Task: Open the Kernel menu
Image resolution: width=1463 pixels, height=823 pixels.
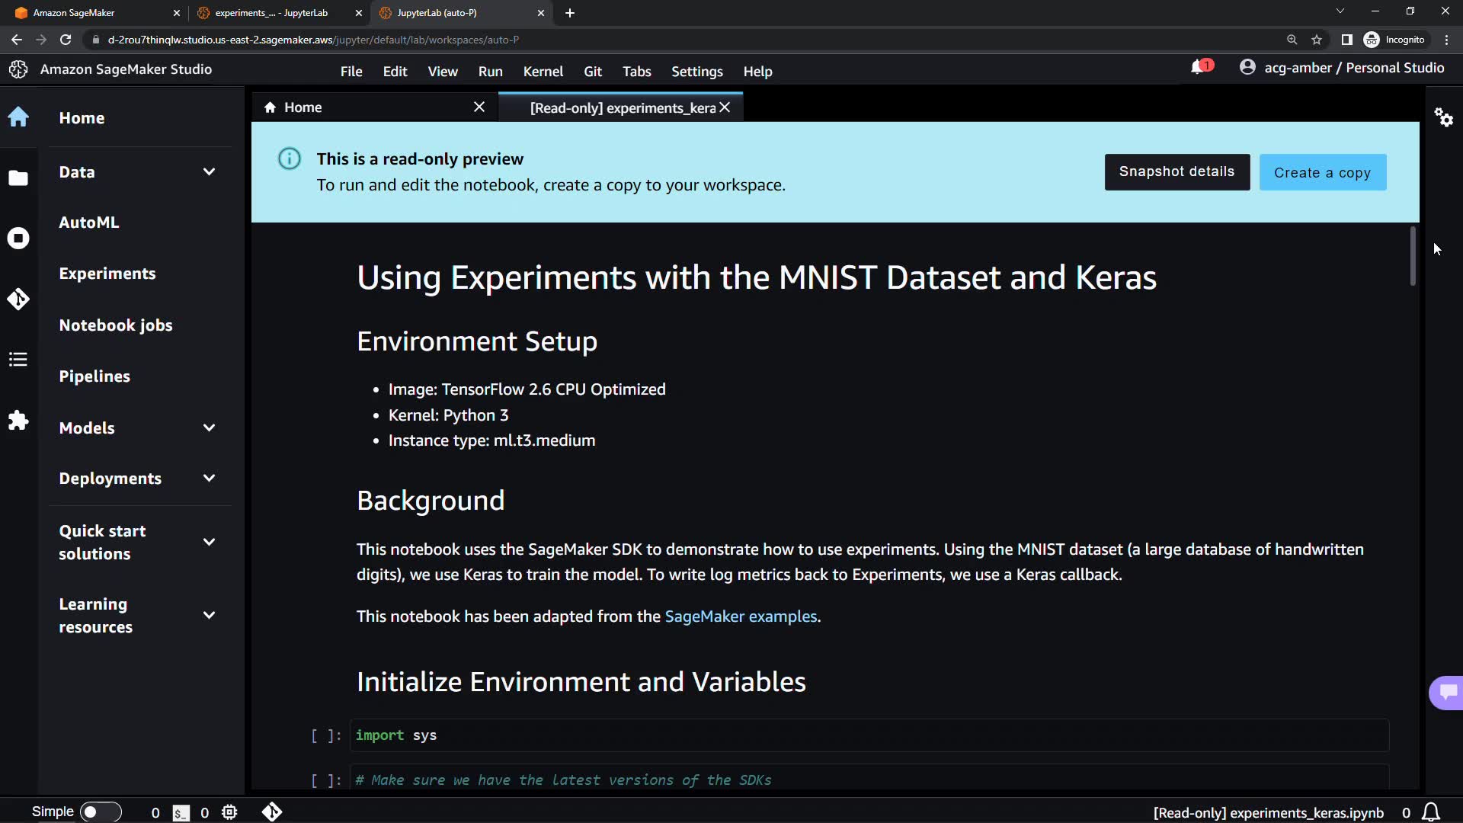Action: coord(543,72)
